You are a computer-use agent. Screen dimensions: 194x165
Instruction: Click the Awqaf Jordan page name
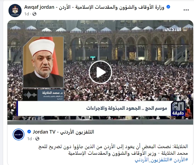click(94, 7)
